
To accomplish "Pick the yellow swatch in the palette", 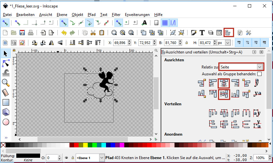I will pos(85,145).
